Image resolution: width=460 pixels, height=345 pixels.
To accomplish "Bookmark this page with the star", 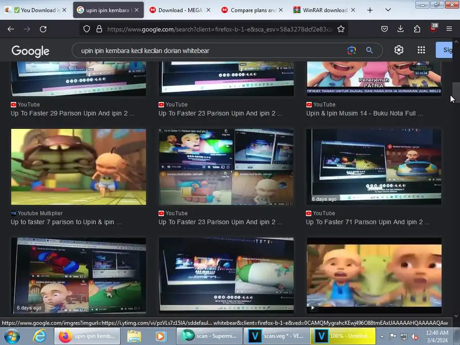I will (x=341, y=29).
